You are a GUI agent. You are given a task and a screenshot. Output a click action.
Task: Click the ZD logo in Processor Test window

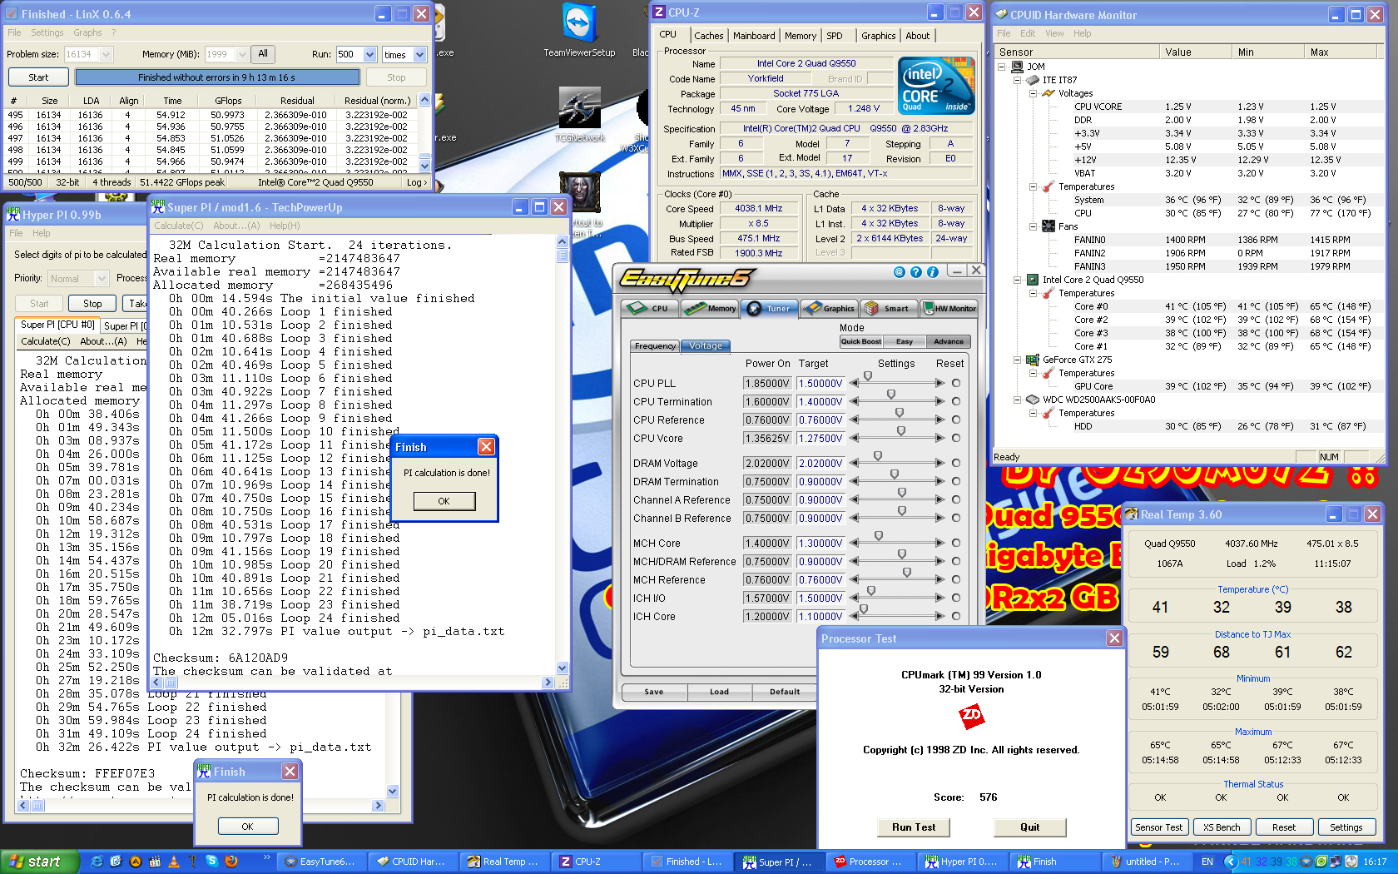971,716
